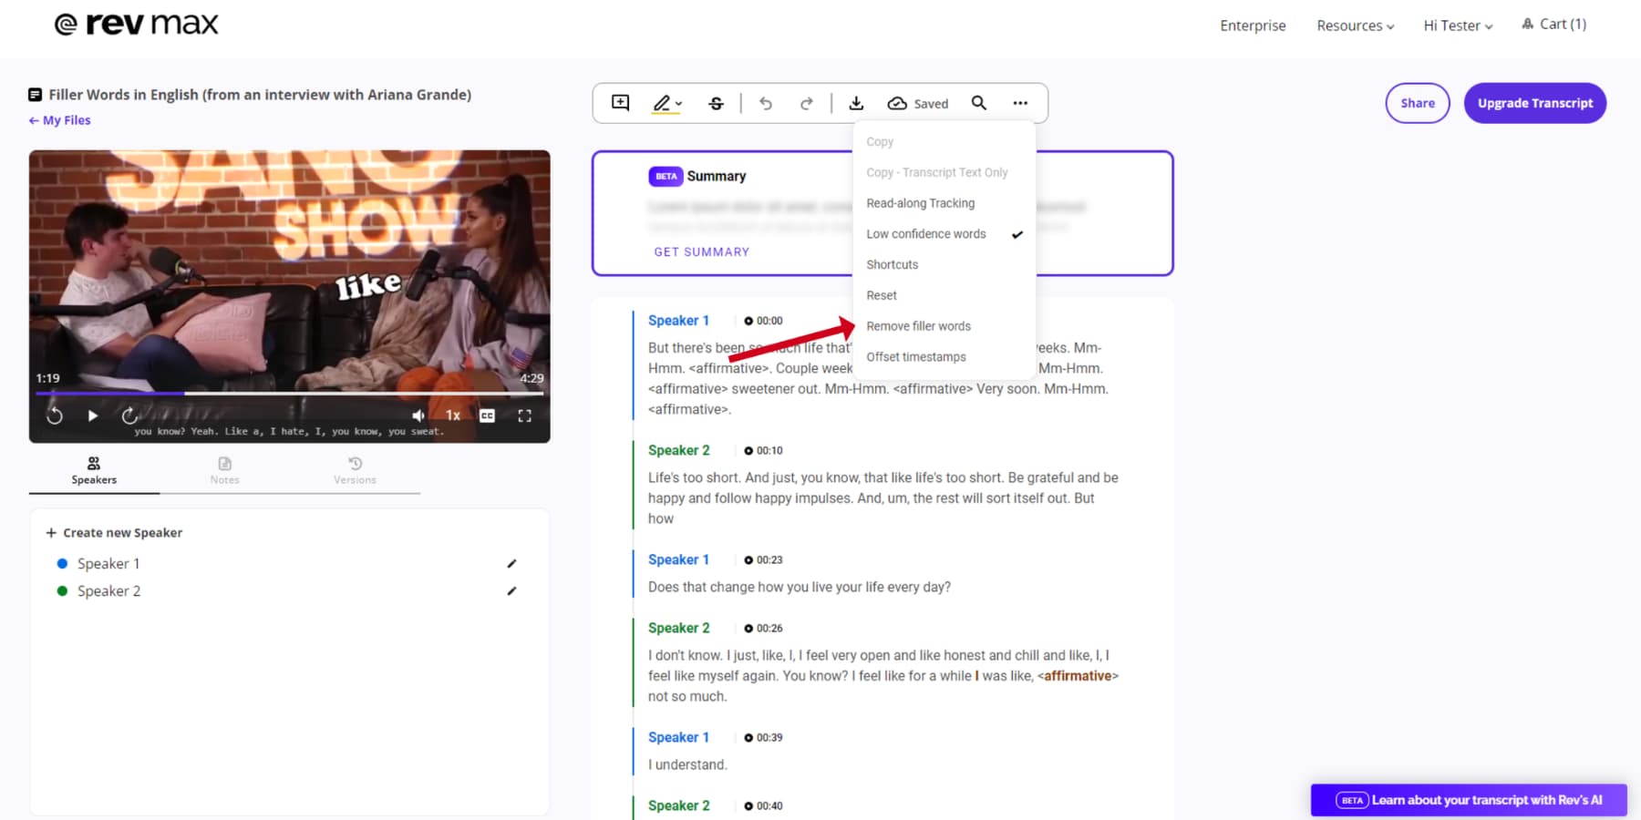
Task: Toggle closed captions on the video
Action: [487, 415]
